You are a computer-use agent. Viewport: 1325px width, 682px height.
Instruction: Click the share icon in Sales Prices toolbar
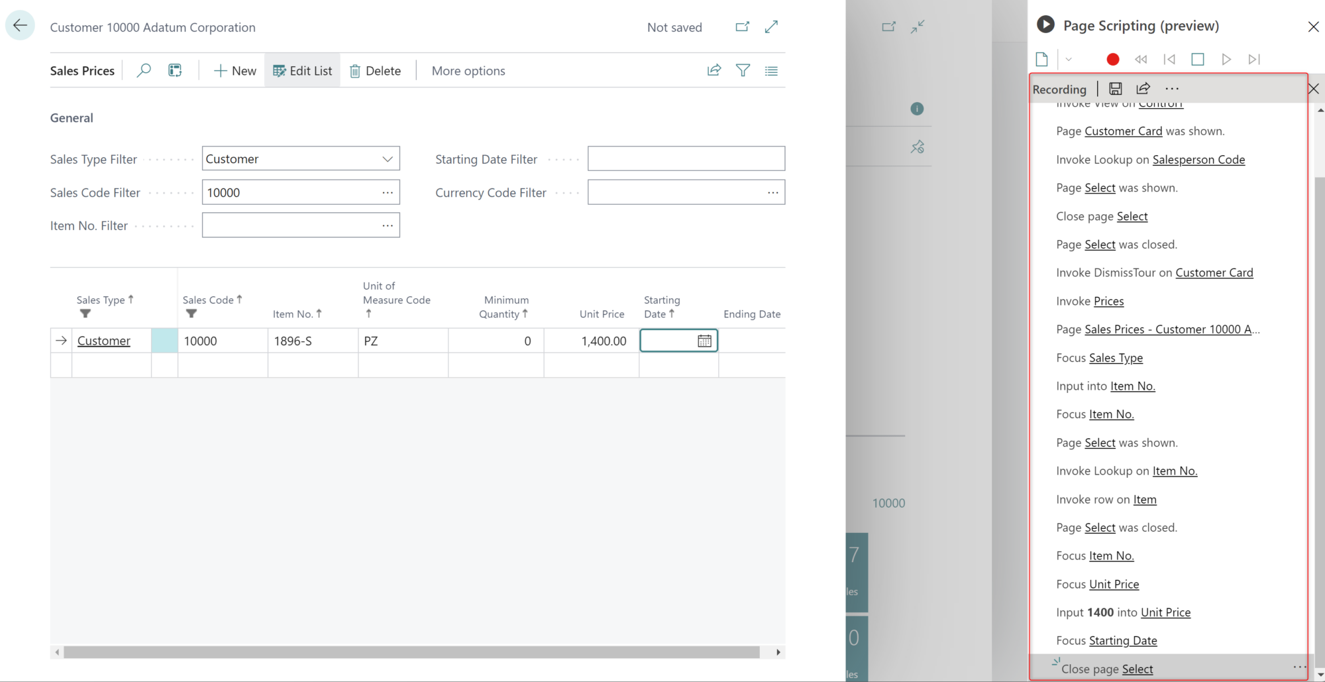(x=714, y=70)
